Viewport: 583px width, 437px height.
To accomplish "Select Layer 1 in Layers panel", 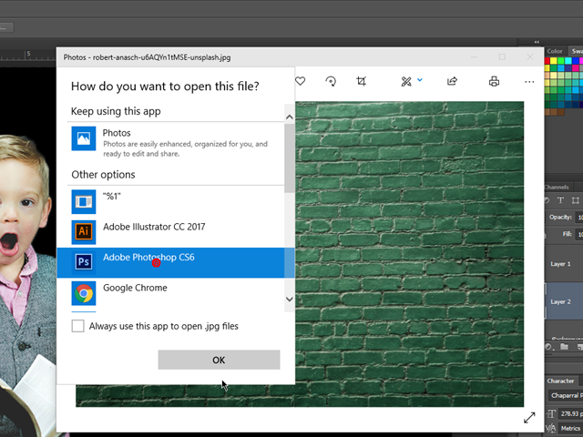I will click(564, 264).
